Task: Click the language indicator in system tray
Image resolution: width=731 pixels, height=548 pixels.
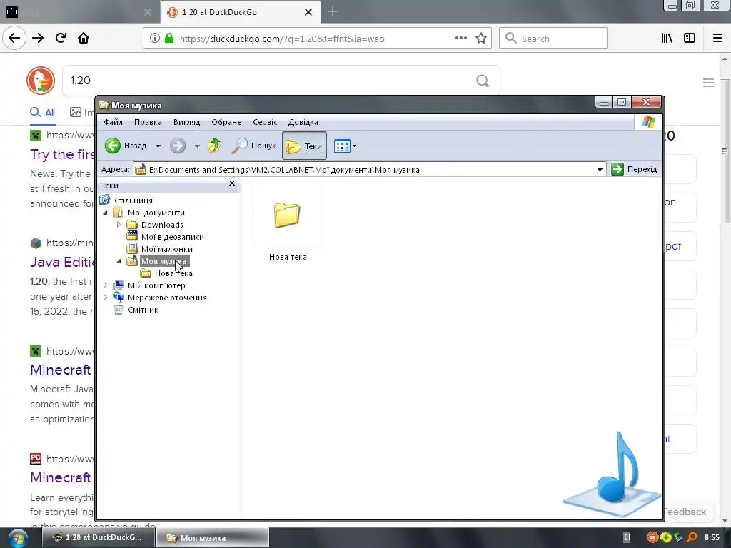Action: 627,538
